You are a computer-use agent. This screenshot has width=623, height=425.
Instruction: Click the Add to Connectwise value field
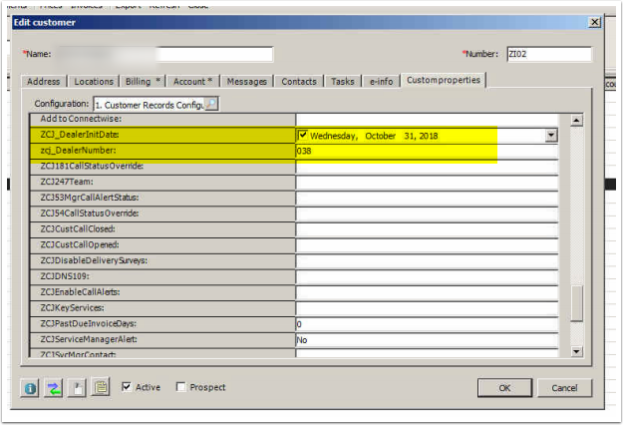427,120
